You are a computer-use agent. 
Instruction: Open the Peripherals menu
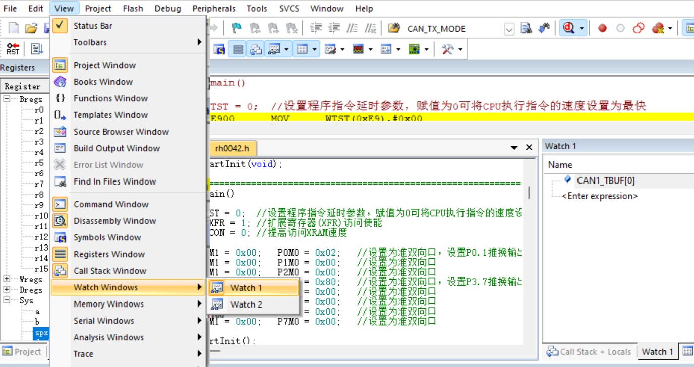click(214, 8)
